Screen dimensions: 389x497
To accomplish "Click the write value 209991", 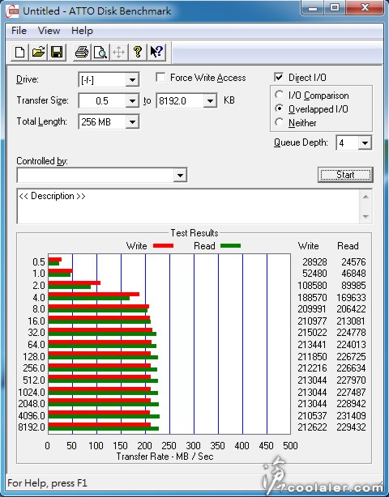I will click(x=312, y=308).
